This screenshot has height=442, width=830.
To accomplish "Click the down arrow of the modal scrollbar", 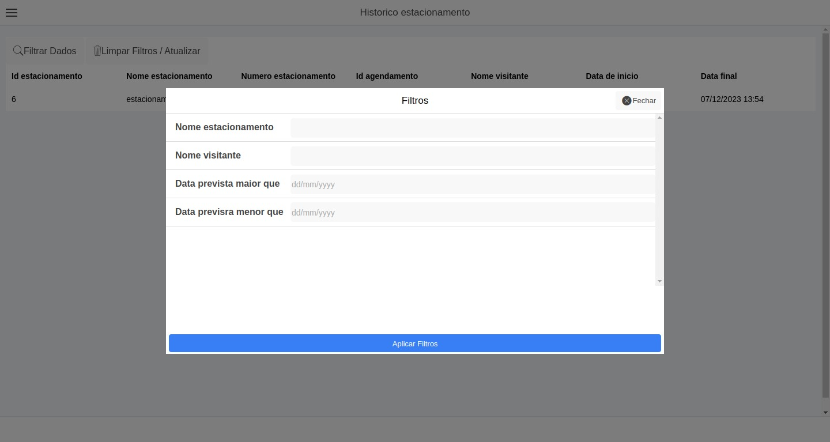I will point(659,281).
